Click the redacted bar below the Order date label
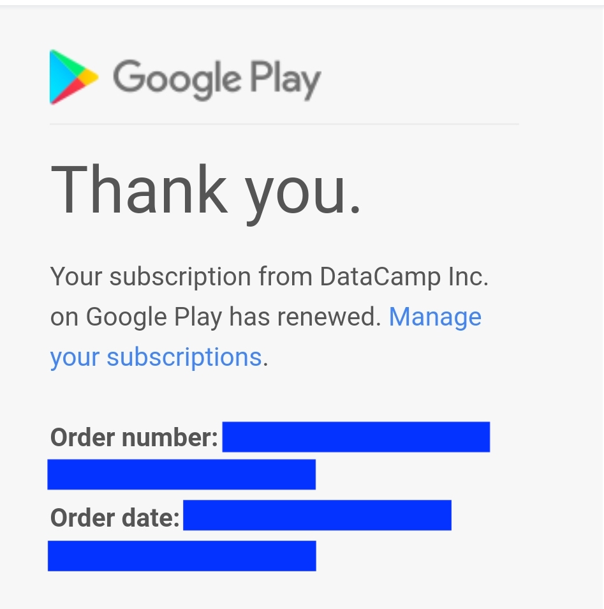The height and width of the screenshot is (609, 604). tap(182, 555)
